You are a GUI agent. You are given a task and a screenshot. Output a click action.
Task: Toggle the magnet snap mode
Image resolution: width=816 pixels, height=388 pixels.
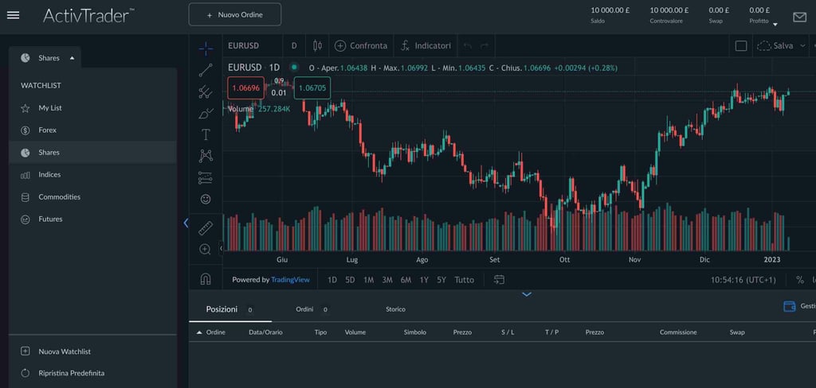(x=206, y=279)
